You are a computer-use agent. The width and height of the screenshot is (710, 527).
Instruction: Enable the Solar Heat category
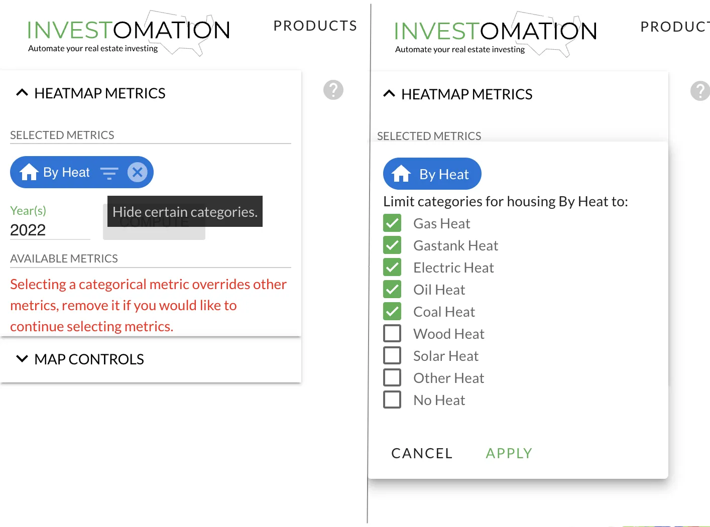[392, 355]
